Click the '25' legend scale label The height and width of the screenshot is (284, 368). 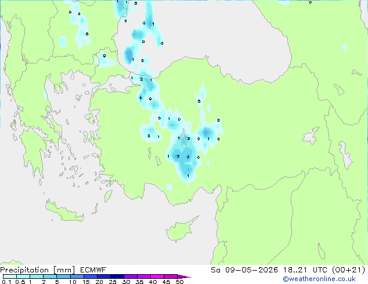113,282
